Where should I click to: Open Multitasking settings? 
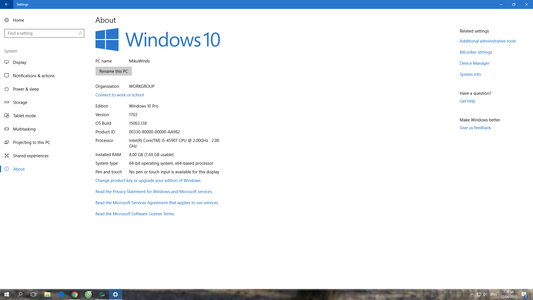point(44,129)
